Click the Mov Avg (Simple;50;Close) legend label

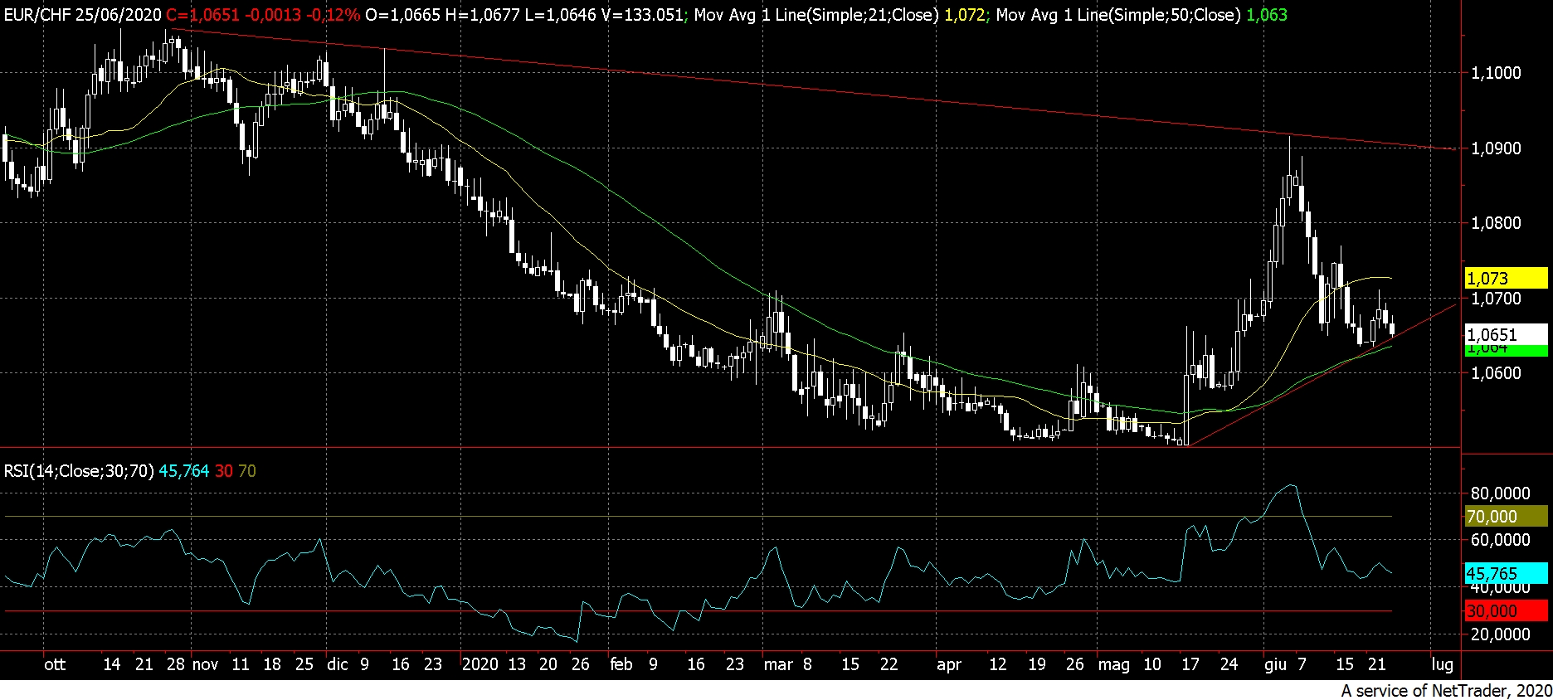pyautogui.click(x=1118, y=15)
